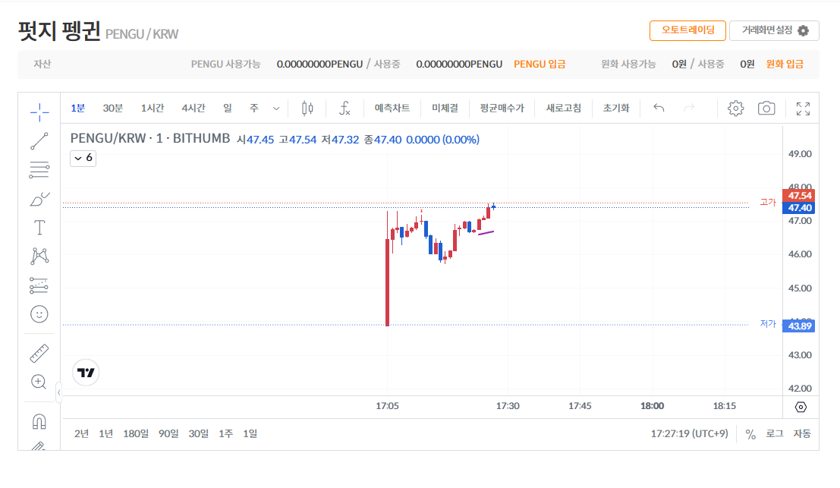The height and width of the screenshot is (488, 840).
Task: Toggle the magnet snap mode
Action: point(39,421)
